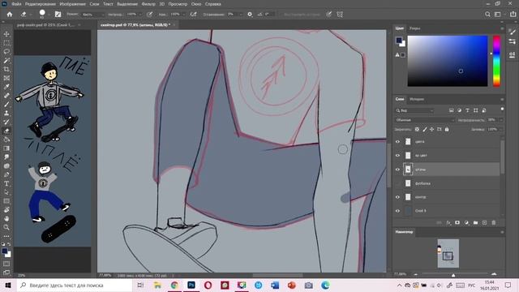Click the navigator zoom slider

453,274
